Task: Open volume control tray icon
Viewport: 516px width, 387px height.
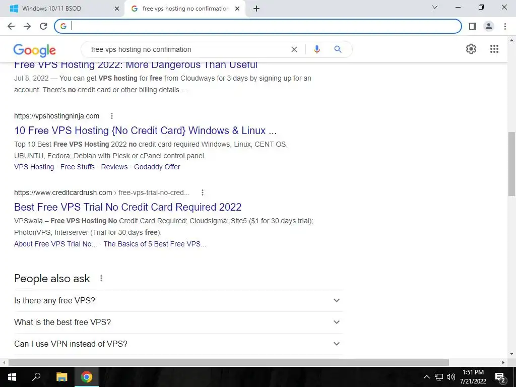Action: [451, 377]
